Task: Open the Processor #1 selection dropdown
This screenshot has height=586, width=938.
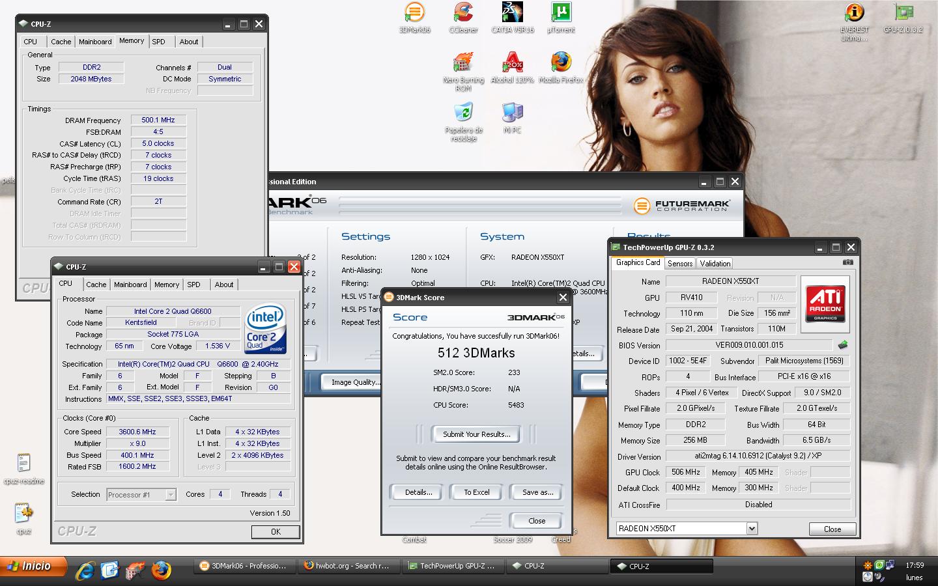Action: [x=170, y=495]
